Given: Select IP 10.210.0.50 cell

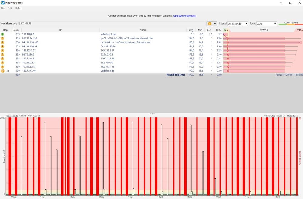Looking at the screenshot, I should (x=28, y=62).
